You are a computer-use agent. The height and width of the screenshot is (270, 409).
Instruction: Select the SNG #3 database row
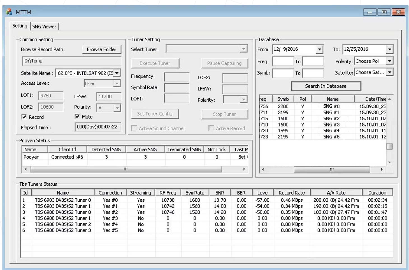[x=323, y=125]
